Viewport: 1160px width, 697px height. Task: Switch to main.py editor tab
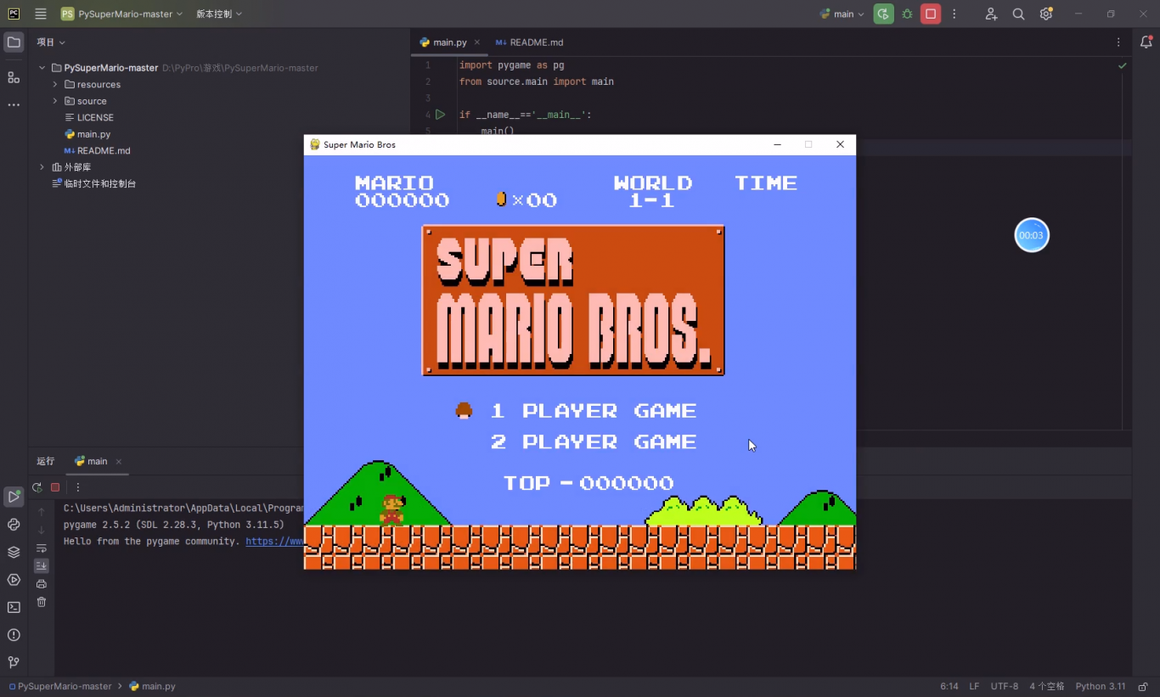pyautogui.click(x=449, y=42)
